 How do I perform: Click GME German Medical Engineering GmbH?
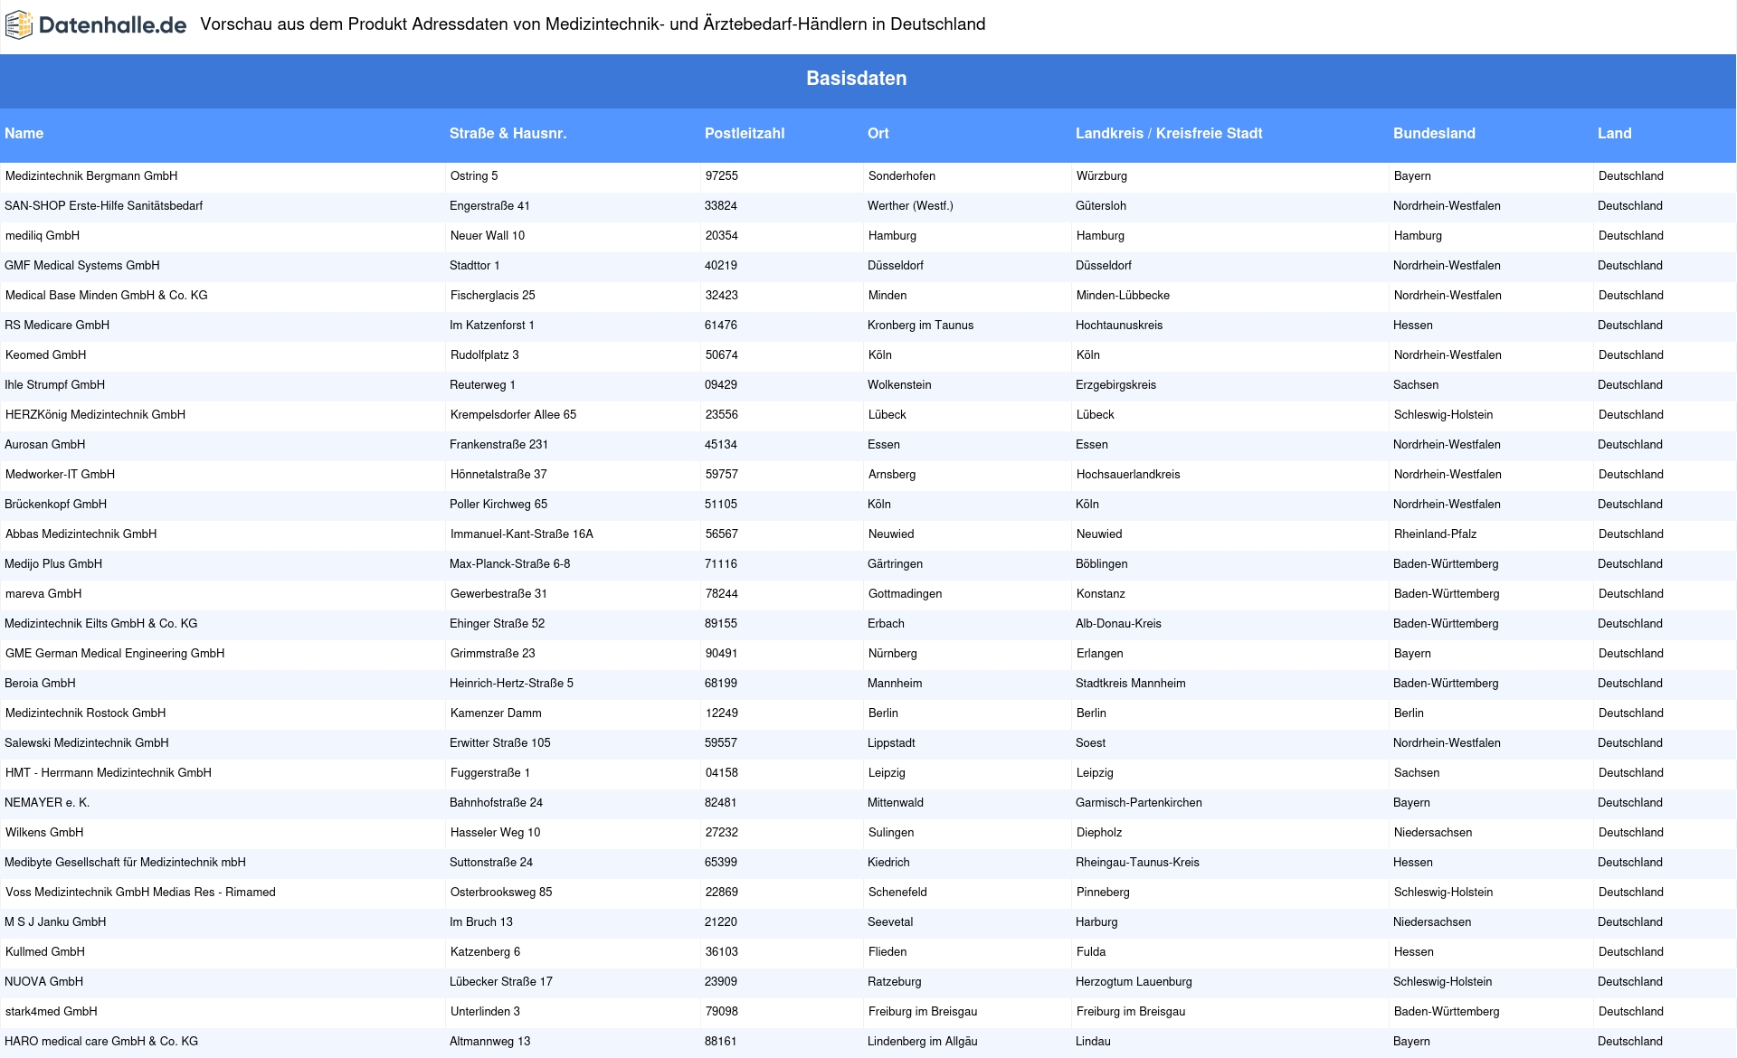(x=115, y=654)
